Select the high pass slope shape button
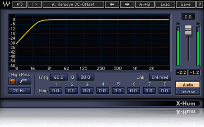 pyautogui.click(x=24, y=81)
